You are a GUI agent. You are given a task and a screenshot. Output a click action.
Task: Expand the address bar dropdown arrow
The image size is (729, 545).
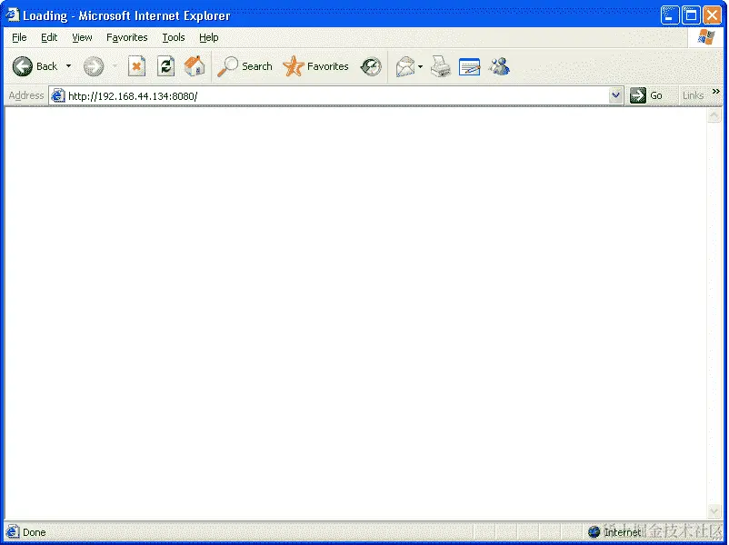[x=615, y=95]
